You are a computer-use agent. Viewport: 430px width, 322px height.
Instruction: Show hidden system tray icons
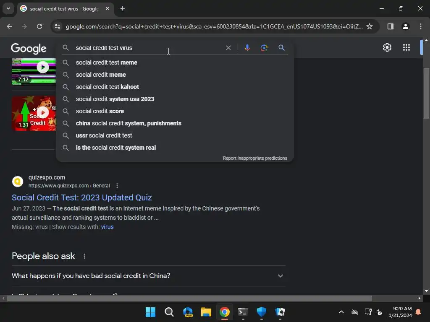(x=341, y=312)
